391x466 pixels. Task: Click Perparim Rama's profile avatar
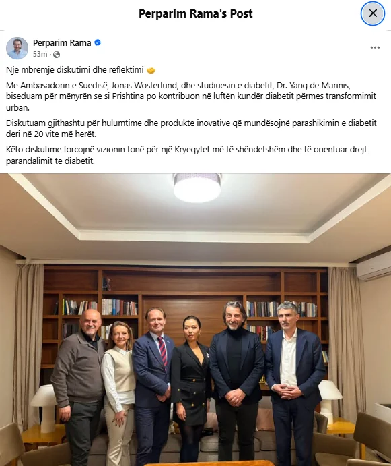17,48
